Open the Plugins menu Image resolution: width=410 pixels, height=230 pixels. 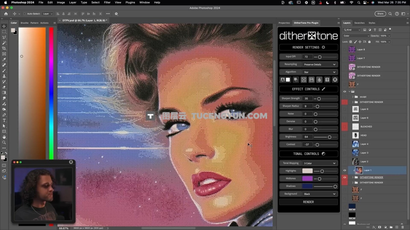pyautogui.click(x=130, y=2)
